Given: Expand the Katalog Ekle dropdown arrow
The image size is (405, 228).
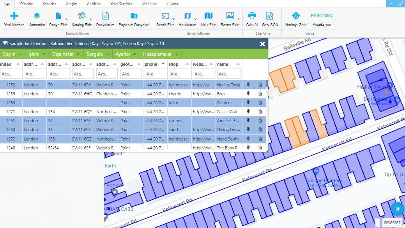Looking at the screenshot, I should pyautogui.click(x=91, y=19).
